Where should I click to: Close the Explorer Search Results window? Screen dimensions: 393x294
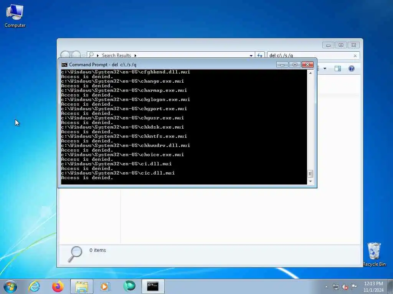pyautogui.click(x=353, y=45)
